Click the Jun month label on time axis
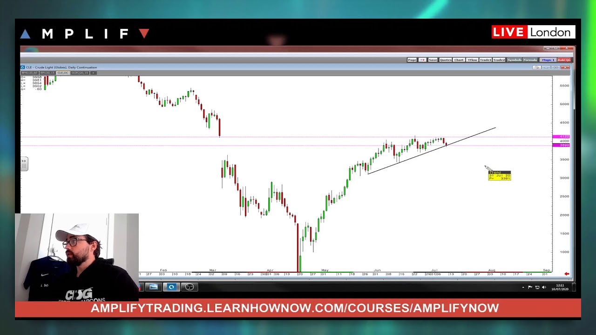This screenshot has width=596, height=335. [377, 270]
